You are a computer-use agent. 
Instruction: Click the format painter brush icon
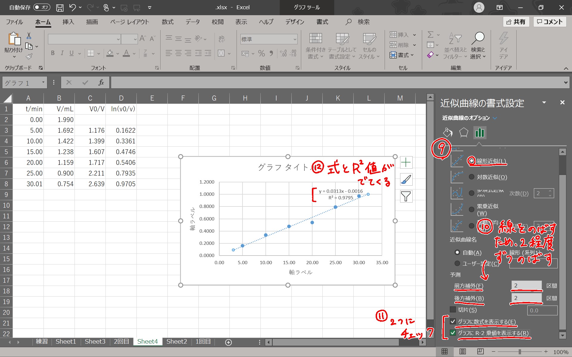point(29,57)
